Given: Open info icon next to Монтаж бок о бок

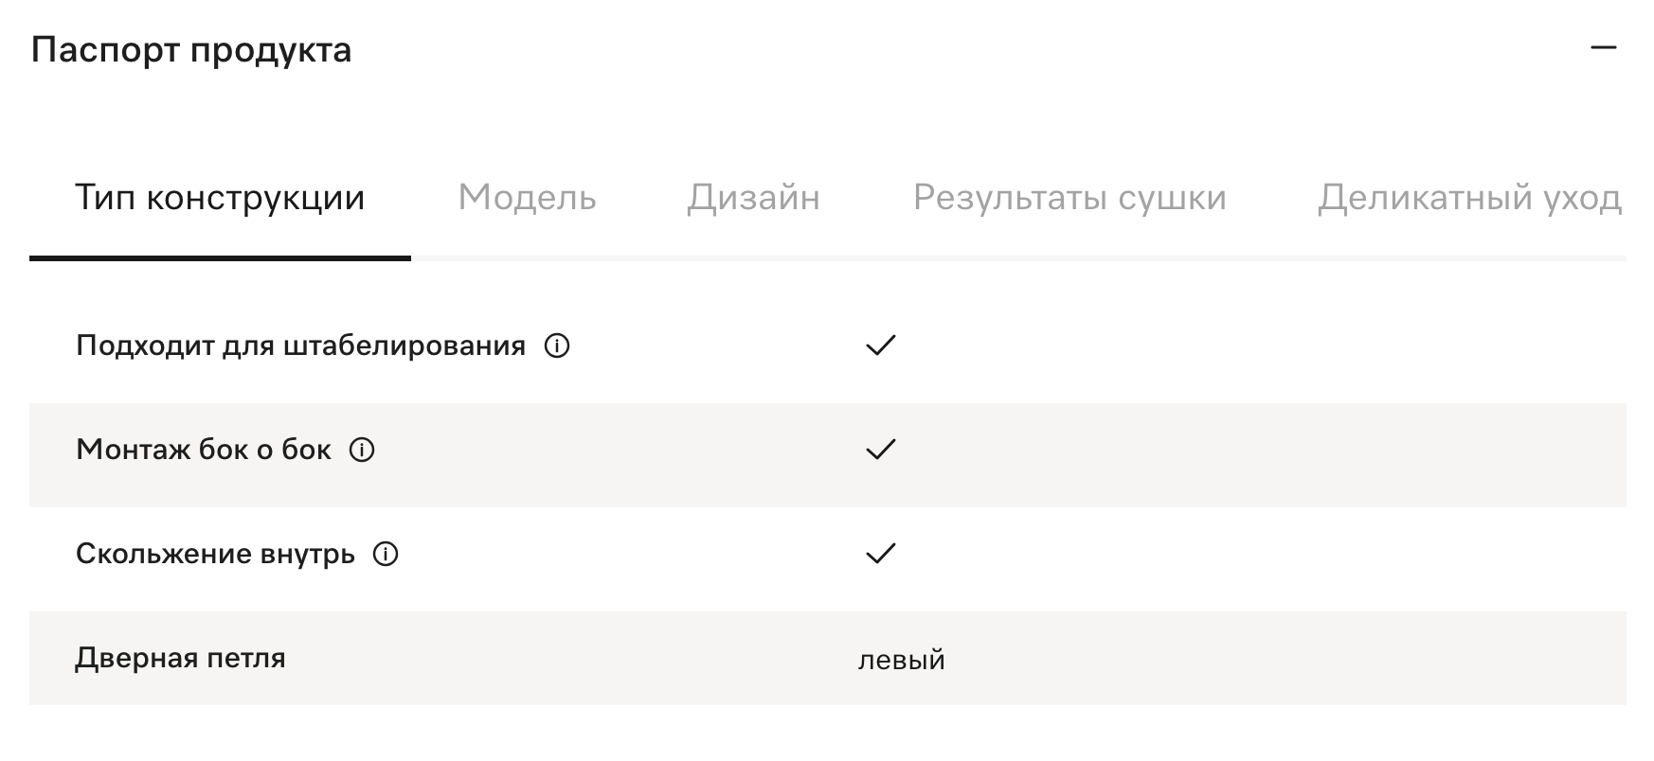Looking at the screenshot, I should 362,450.
